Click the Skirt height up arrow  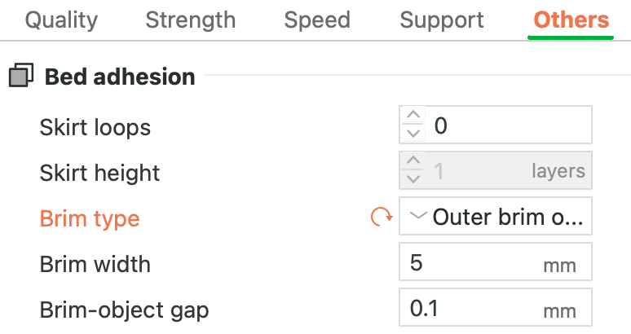[413, 160]
